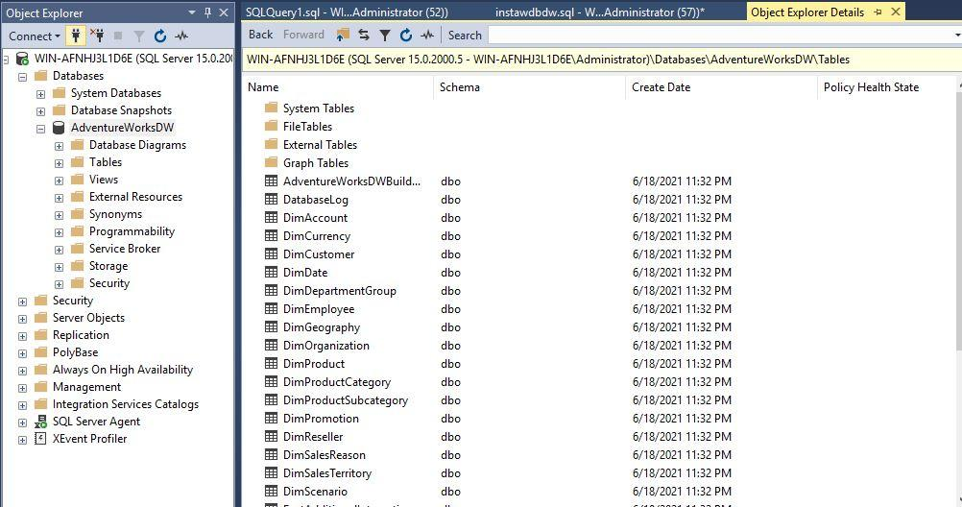Click the Filter funnel icon in Object Explorer toolbar

coord(139,36)
